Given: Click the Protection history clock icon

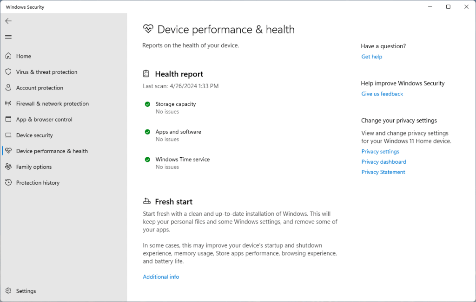Looking at the screenshot, I should coord(8,182).
